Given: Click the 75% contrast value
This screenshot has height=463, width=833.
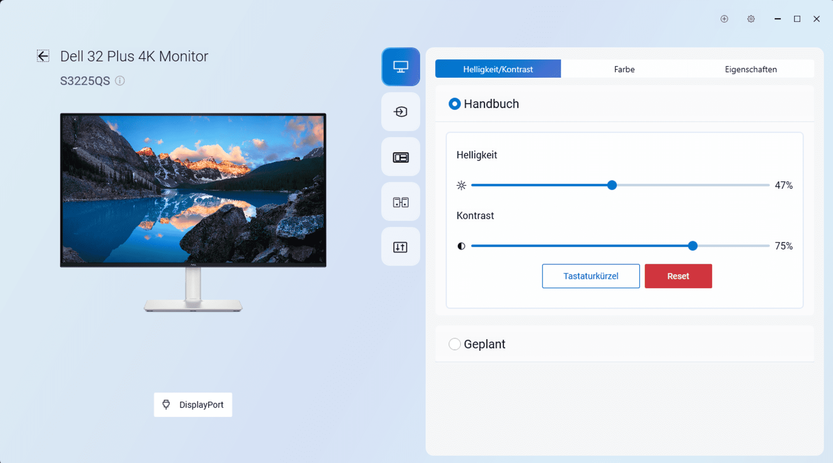Looking at the screenshot, I should [784, 246].
